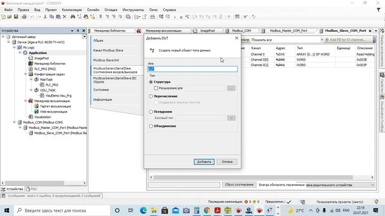The image size is (385, 216).
Task: Collapse the VISU_TASK tree node
Action: coord(31,90)
